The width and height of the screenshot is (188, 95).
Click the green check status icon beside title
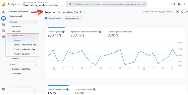[81, 12]
